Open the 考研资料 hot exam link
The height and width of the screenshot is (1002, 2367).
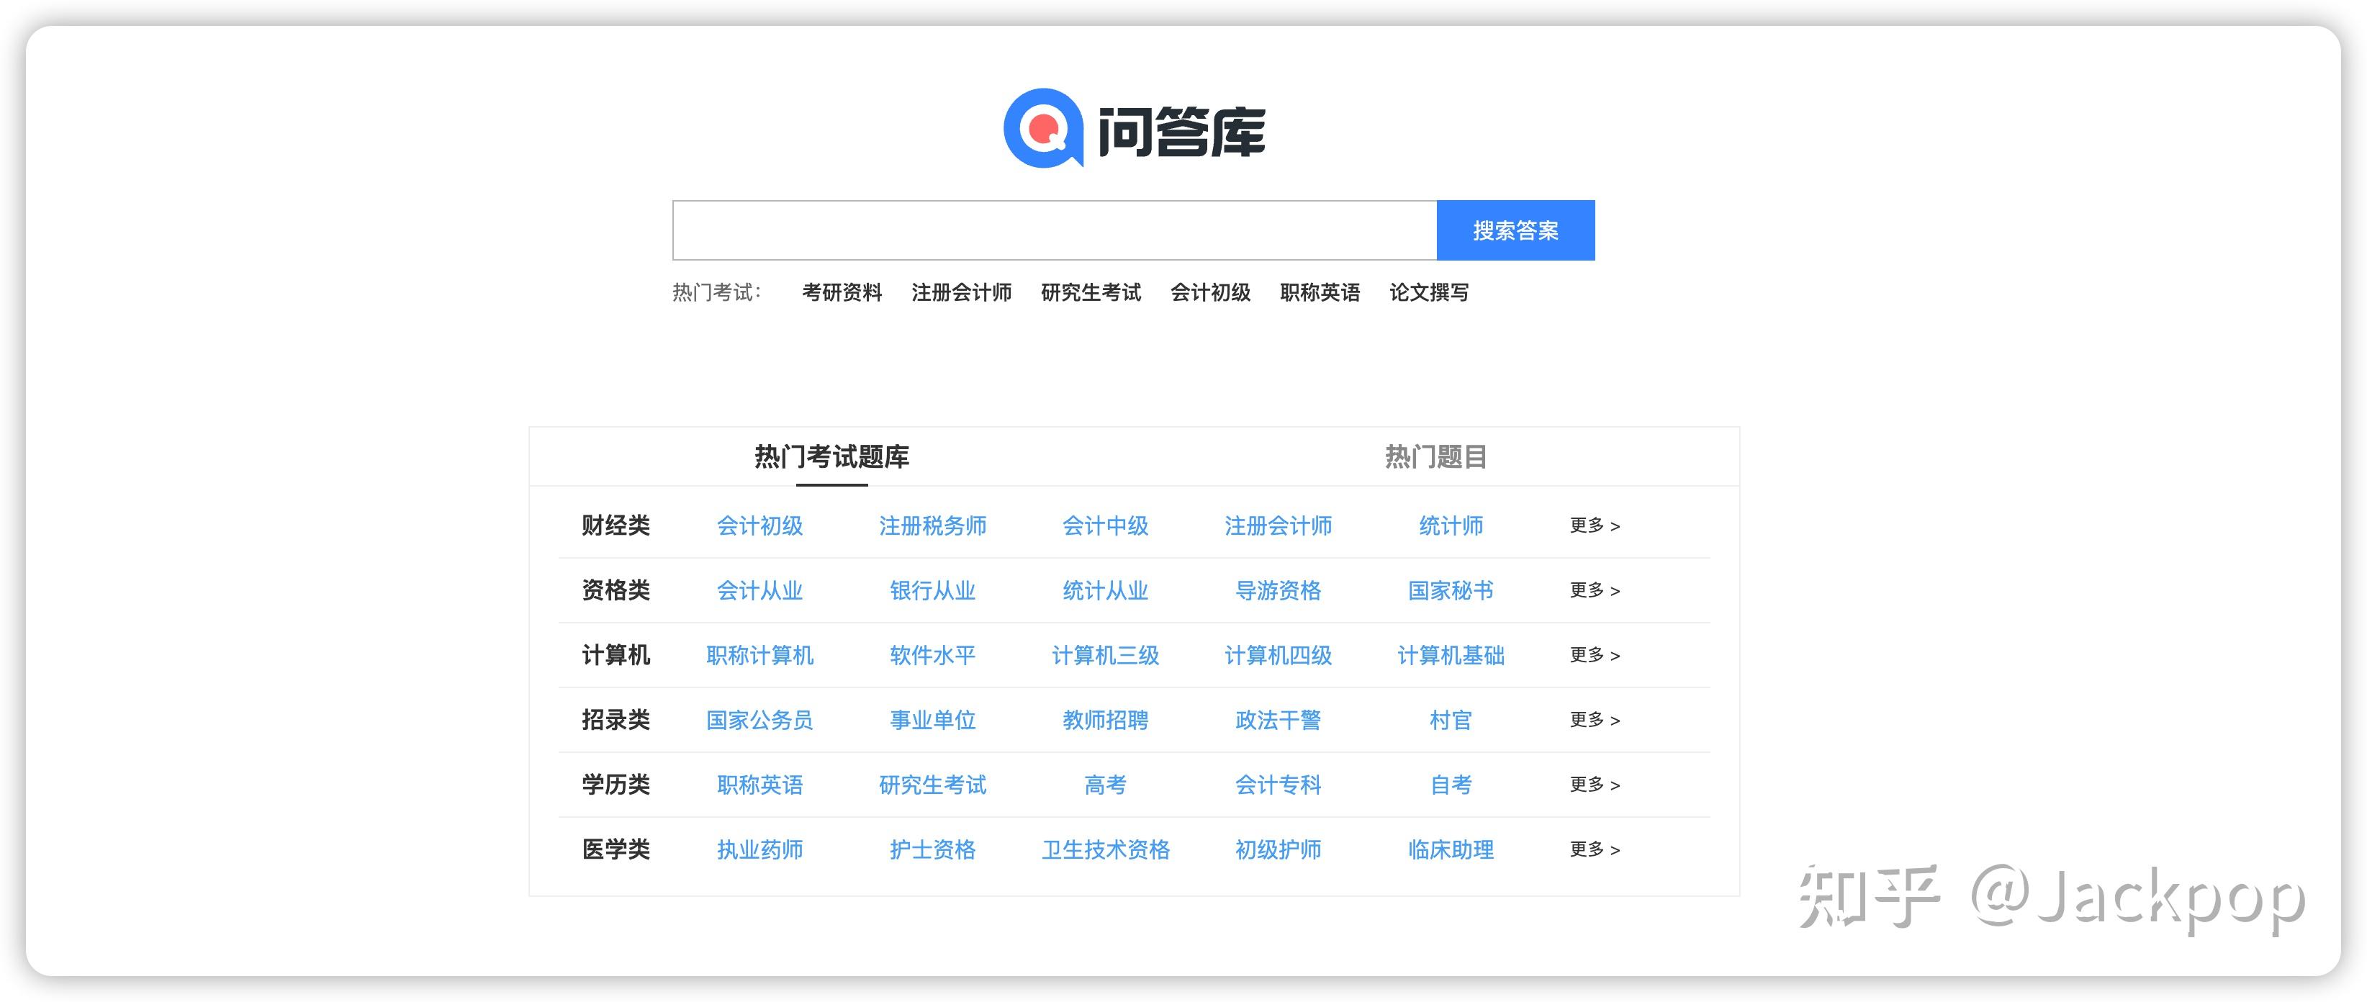coord(842,292)
